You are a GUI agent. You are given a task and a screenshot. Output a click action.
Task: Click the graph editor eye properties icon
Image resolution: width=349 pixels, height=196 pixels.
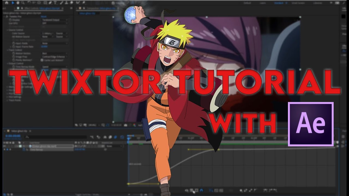tap(186, 191)
